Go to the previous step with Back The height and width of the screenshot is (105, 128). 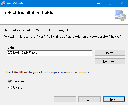click(90, 99)
